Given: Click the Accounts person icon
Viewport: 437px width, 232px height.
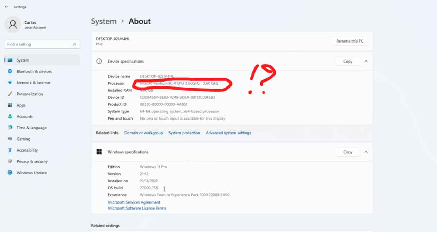Looking at the screenshot, I should click(x=10, y=116).
